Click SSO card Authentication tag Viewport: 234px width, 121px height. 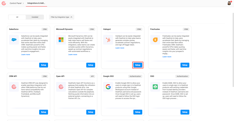point(182,76)
